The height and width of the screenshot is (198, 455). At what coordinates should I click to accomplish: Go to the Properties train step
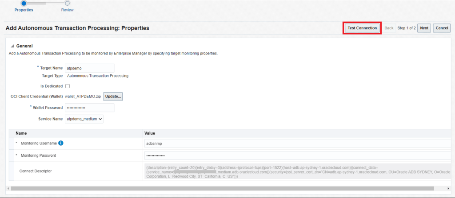(x=24, y=4)
